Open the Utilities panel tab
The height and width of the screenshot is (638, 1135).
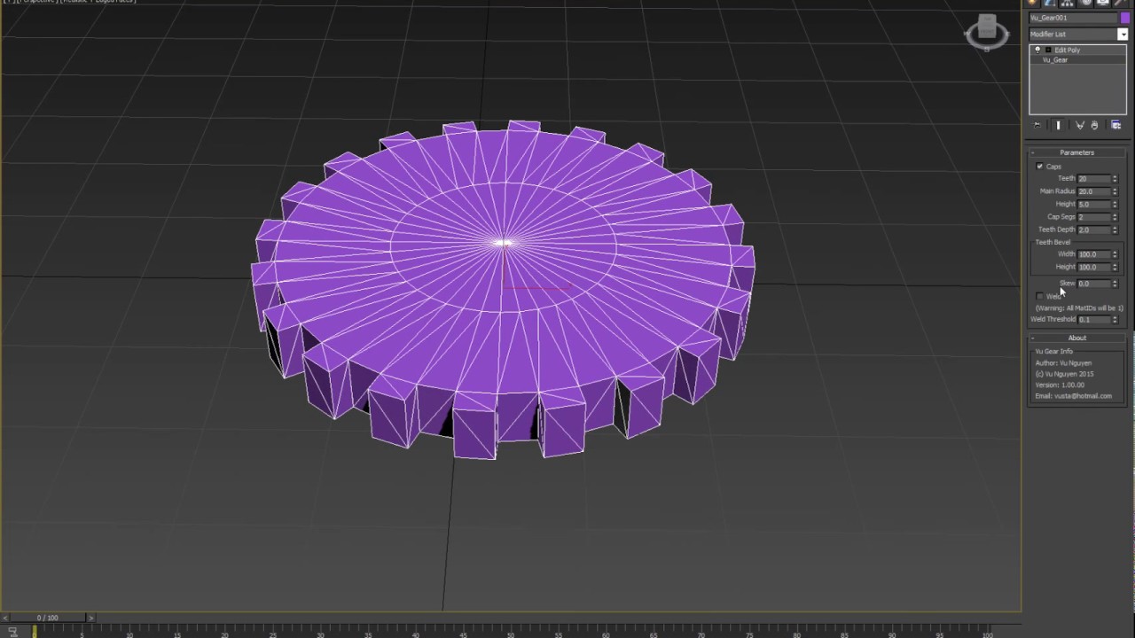click(x=1120, y=3)
